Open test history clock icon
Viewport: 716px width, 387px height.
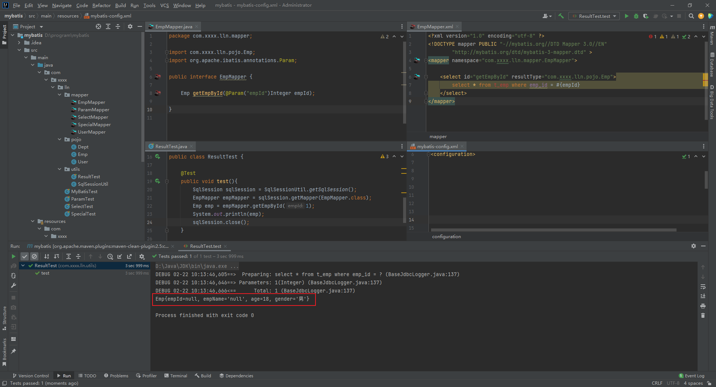pyautogui.click(x=110, y=256)
